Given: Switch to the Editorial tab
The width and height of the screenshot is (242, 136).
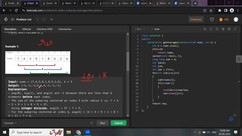Looking at the screenshot, I should [26, 29].
